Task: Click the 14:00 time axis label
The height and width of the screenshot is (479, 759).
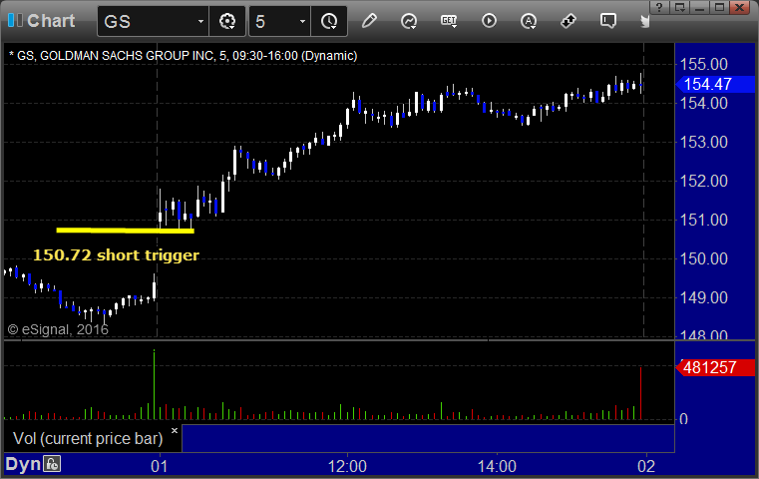Action: (x=497, y=466)
